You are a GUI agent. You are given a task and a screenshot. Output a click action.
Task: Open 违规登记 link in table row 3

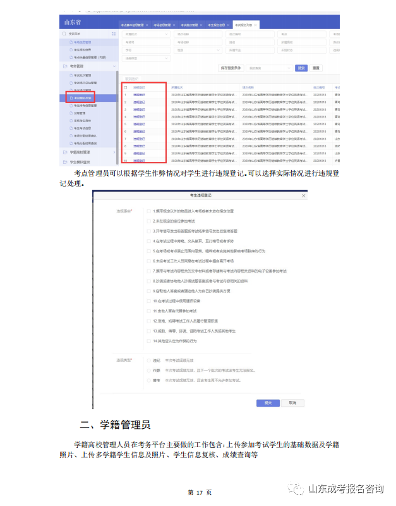pyautogui.click(x=139, y=109)
